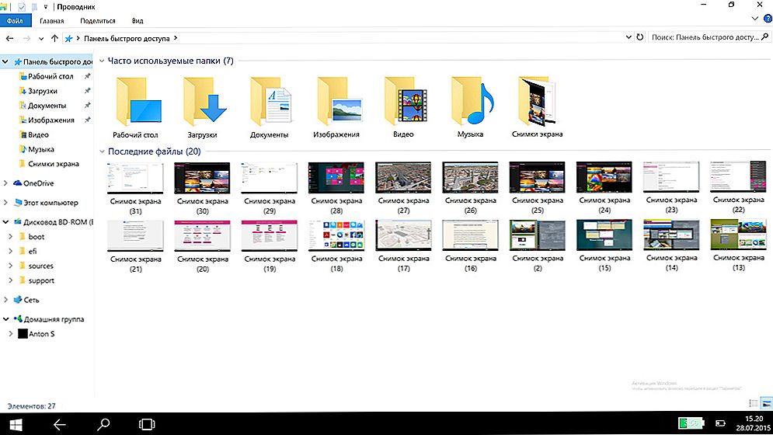
Task: Open Task View on taskbar
Action: coord(147,424)
